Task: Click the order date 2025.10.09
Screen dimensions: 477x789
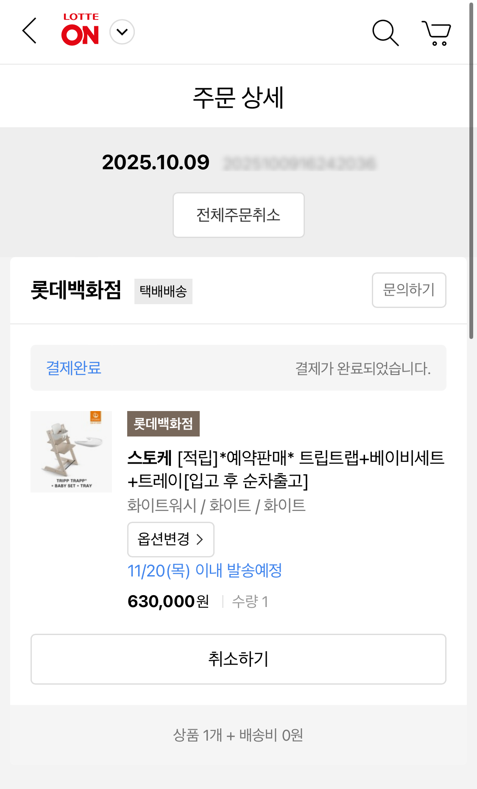Action: [156, 162]
